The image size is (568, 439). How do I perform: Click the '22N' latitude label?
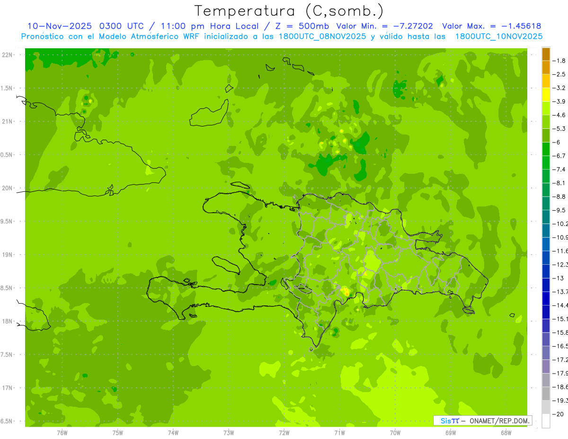coord(8,55)
